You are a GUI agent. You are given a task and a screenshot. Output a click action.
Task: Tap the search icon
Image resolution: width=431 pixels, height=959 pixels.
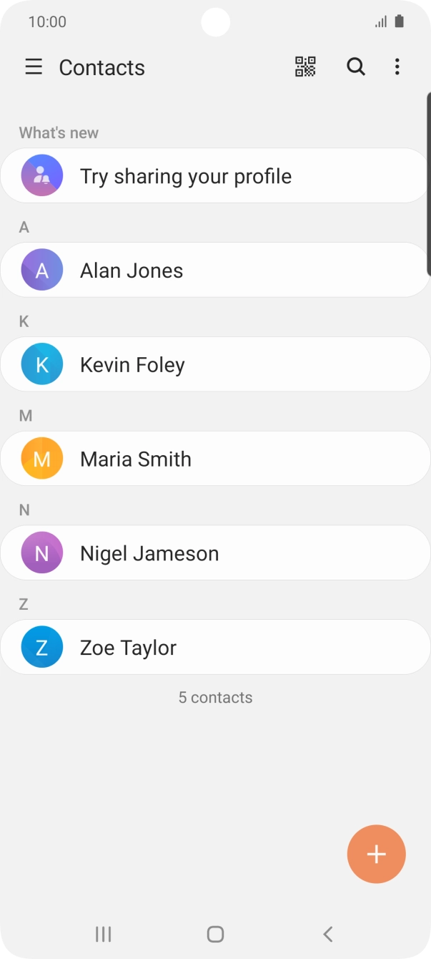click(x=355, y=67)
